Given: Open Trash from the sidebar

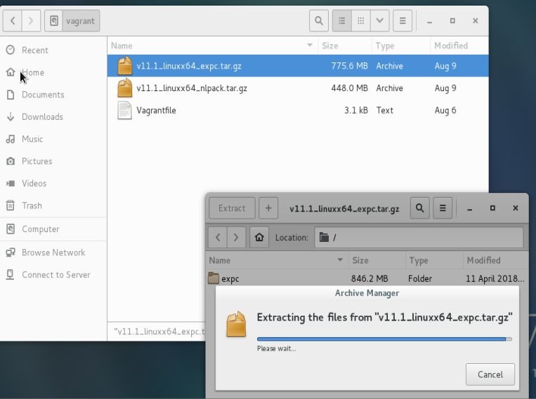Looking at the screenshot, I should [32, 205].
